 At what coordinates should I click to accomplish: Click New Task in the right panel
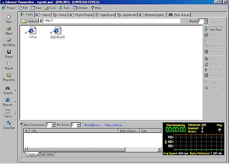coord(213,30)
